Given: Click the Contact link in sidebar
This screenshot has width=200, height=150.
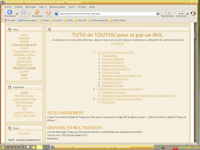Looking at the screenshot, I should click(24, 78).
